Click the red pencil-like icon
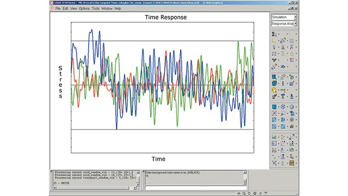 point(274,96)
